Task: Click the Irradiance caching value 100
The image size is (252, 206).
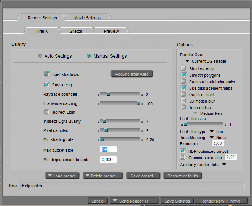Action: click(149, 104)
